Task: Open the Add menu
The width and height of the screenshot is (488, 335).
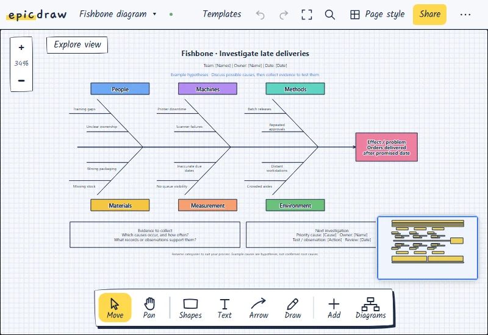Action: point(334,308)
